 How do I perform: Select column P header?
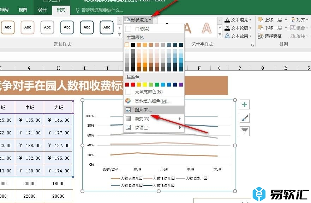[x=240, y=68]
